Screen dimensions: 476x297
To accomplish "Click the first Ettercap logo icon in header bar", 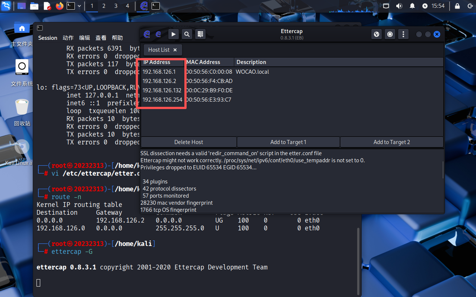I will pyautogui.click(x=147, y=34).
